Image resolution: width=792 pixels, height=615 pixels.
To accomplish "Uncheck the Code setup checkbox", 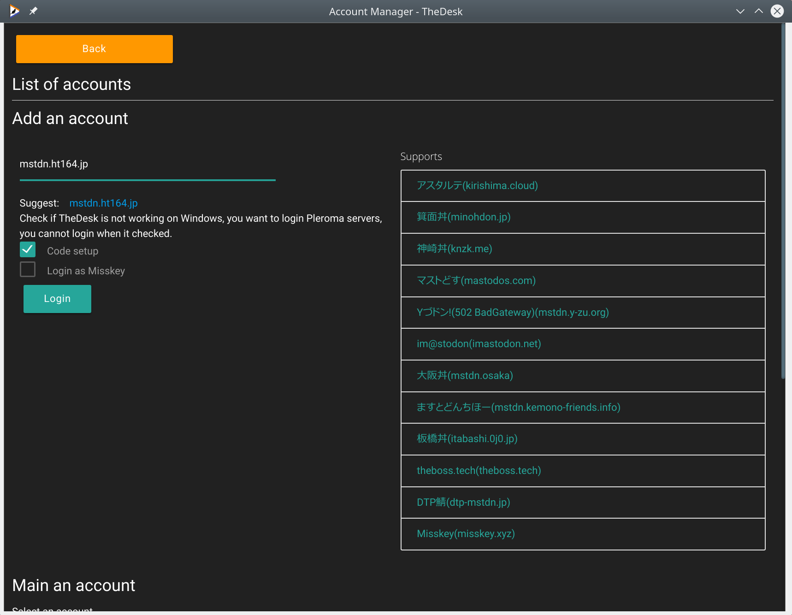I will pyautogui.click(x=28, y=249).
